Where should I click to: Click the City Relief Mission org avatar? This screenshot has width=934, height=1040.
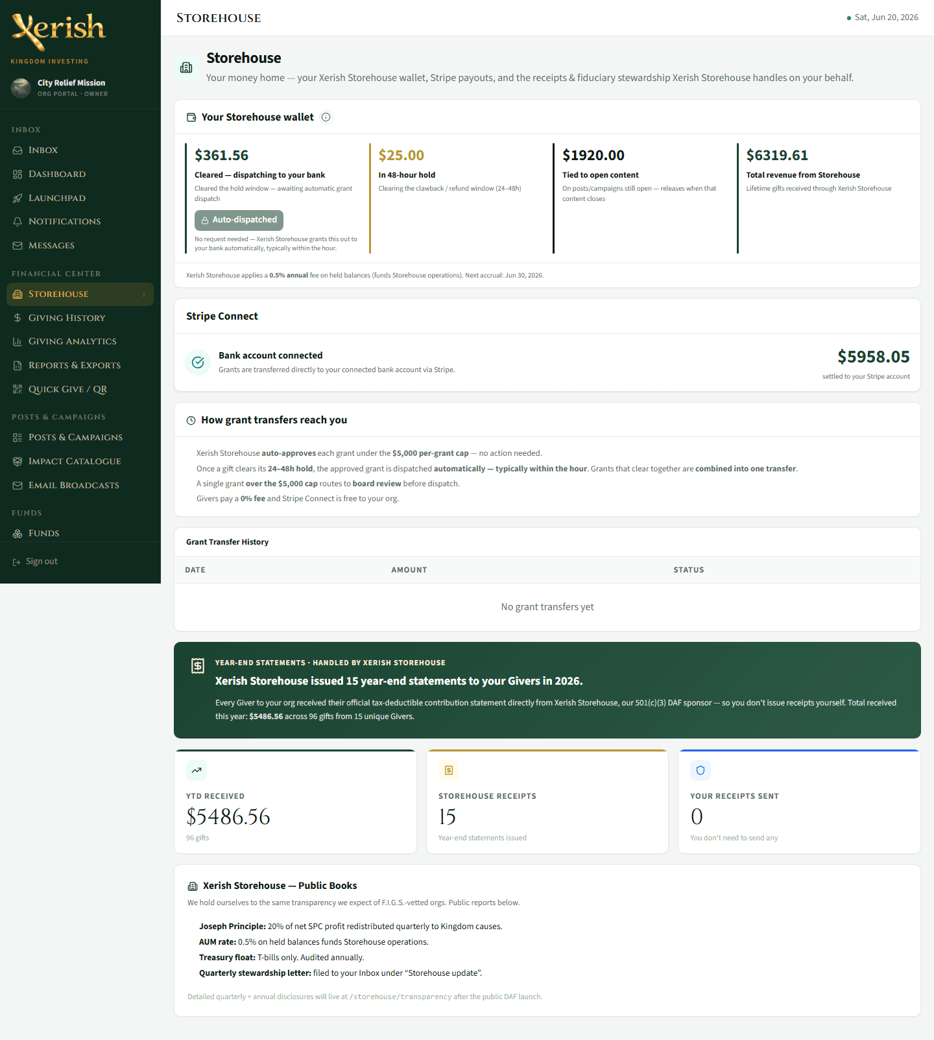(x=21, y=88)
